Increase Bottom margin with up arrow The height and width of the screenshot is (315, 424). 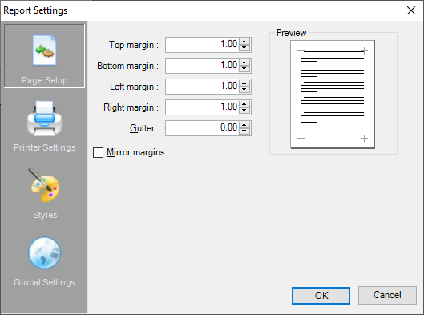tap(244, 63)
